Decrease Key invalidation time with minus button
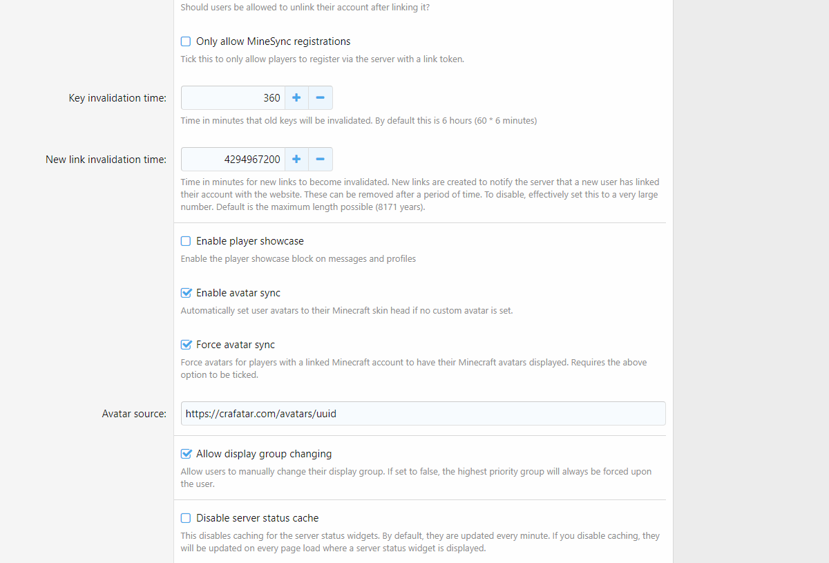The image size is (829, 563). coord(320,98)
